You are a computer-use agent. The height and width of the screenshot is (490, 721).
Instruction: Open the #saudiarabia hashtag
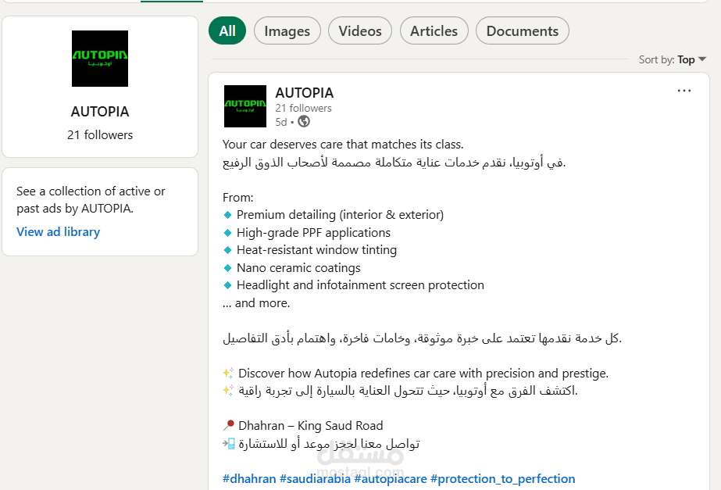coord(315,479)
